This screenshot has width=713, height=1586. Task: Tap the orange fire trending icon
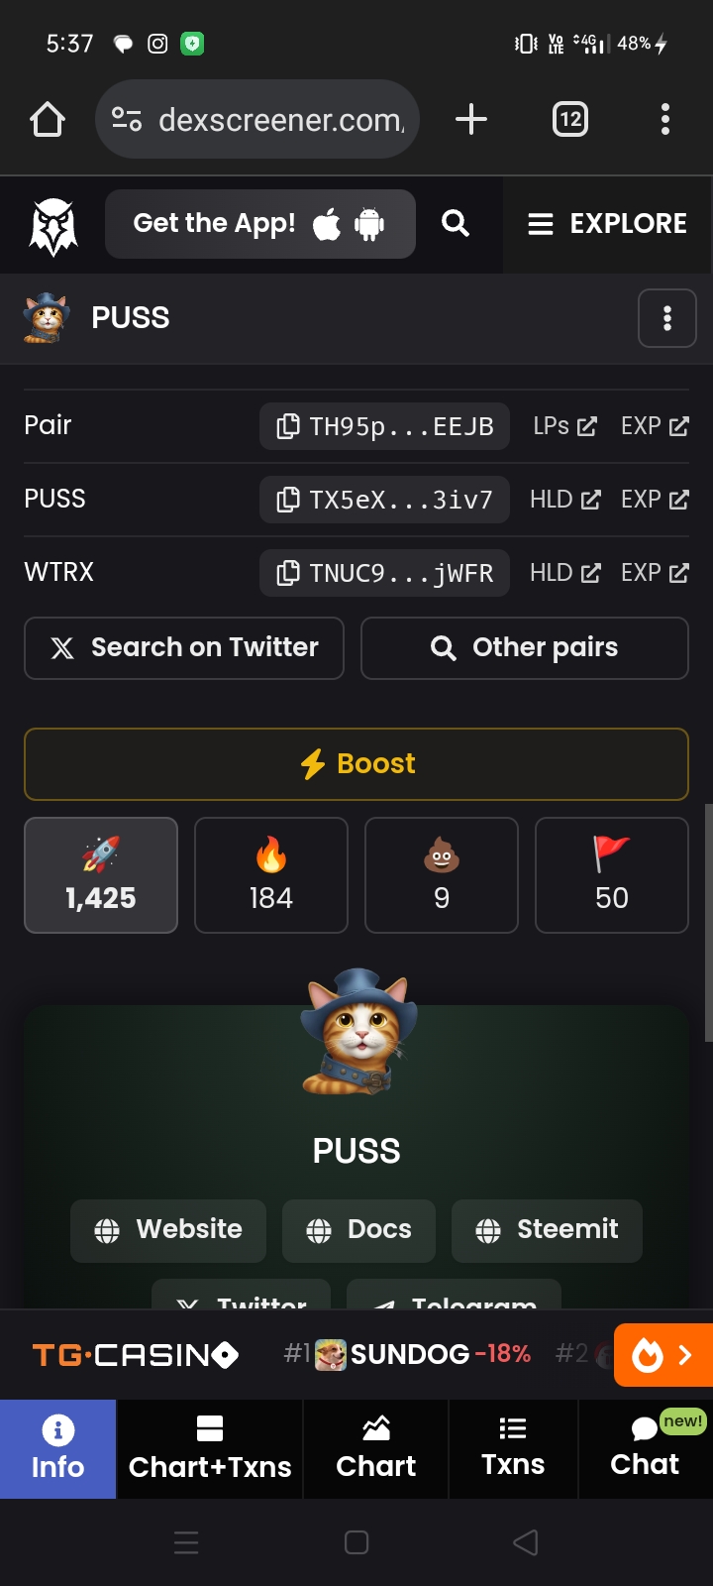(663, 1354)
